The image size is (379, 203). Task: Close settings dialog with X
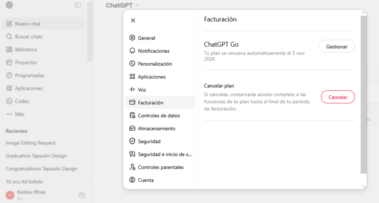click(x=133, y=20)
